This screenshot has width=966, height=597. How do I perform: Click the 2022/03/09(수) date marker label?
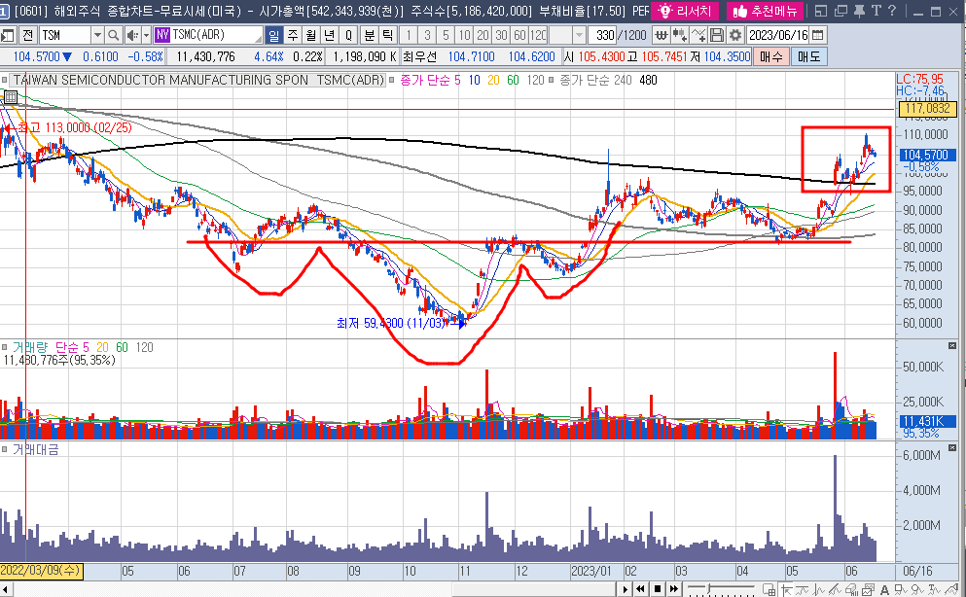[41, 571]
